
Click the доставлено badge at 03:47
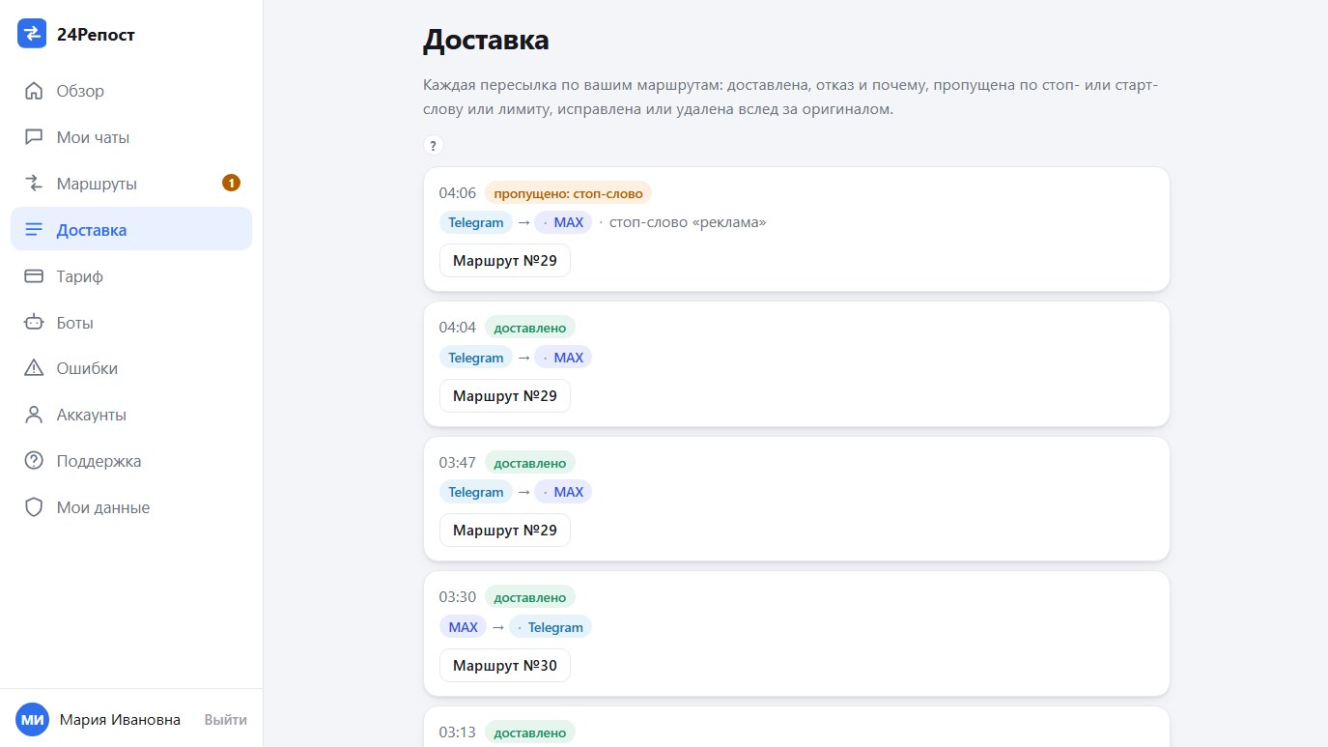click(x=530, y=463)
